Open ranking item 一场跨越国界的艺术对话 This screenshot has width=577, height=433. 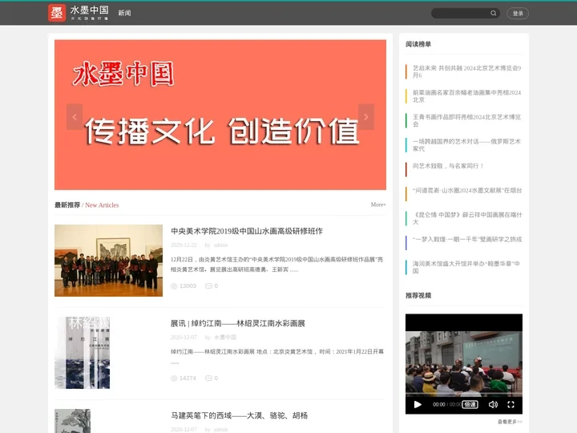tap(466, 145)
